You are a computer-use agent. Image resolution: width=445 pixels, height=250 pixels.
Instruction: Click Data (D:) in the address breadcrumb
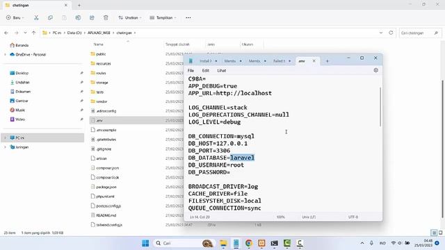point(74,33)
